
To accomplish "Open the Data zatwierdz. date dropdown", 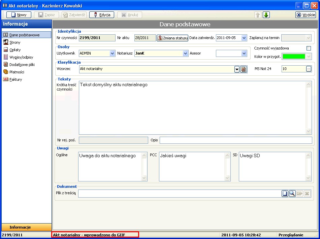I will pos(244,38).
